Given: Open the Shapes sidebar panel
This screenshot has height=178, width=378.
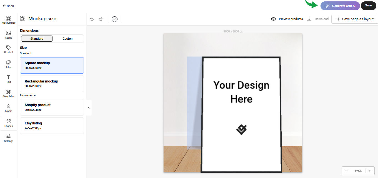Looking at the screenshot, I should tap(9, 123).
